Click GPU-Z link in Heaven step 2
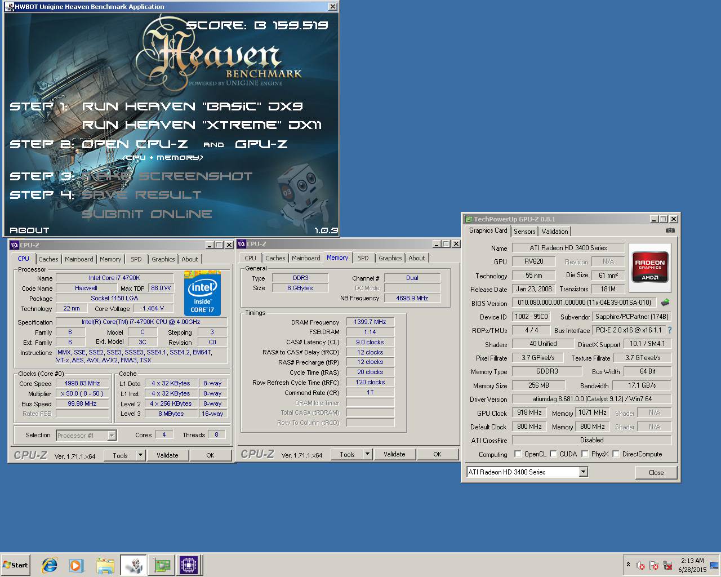The image size is (721, 577). pos(261,144)
